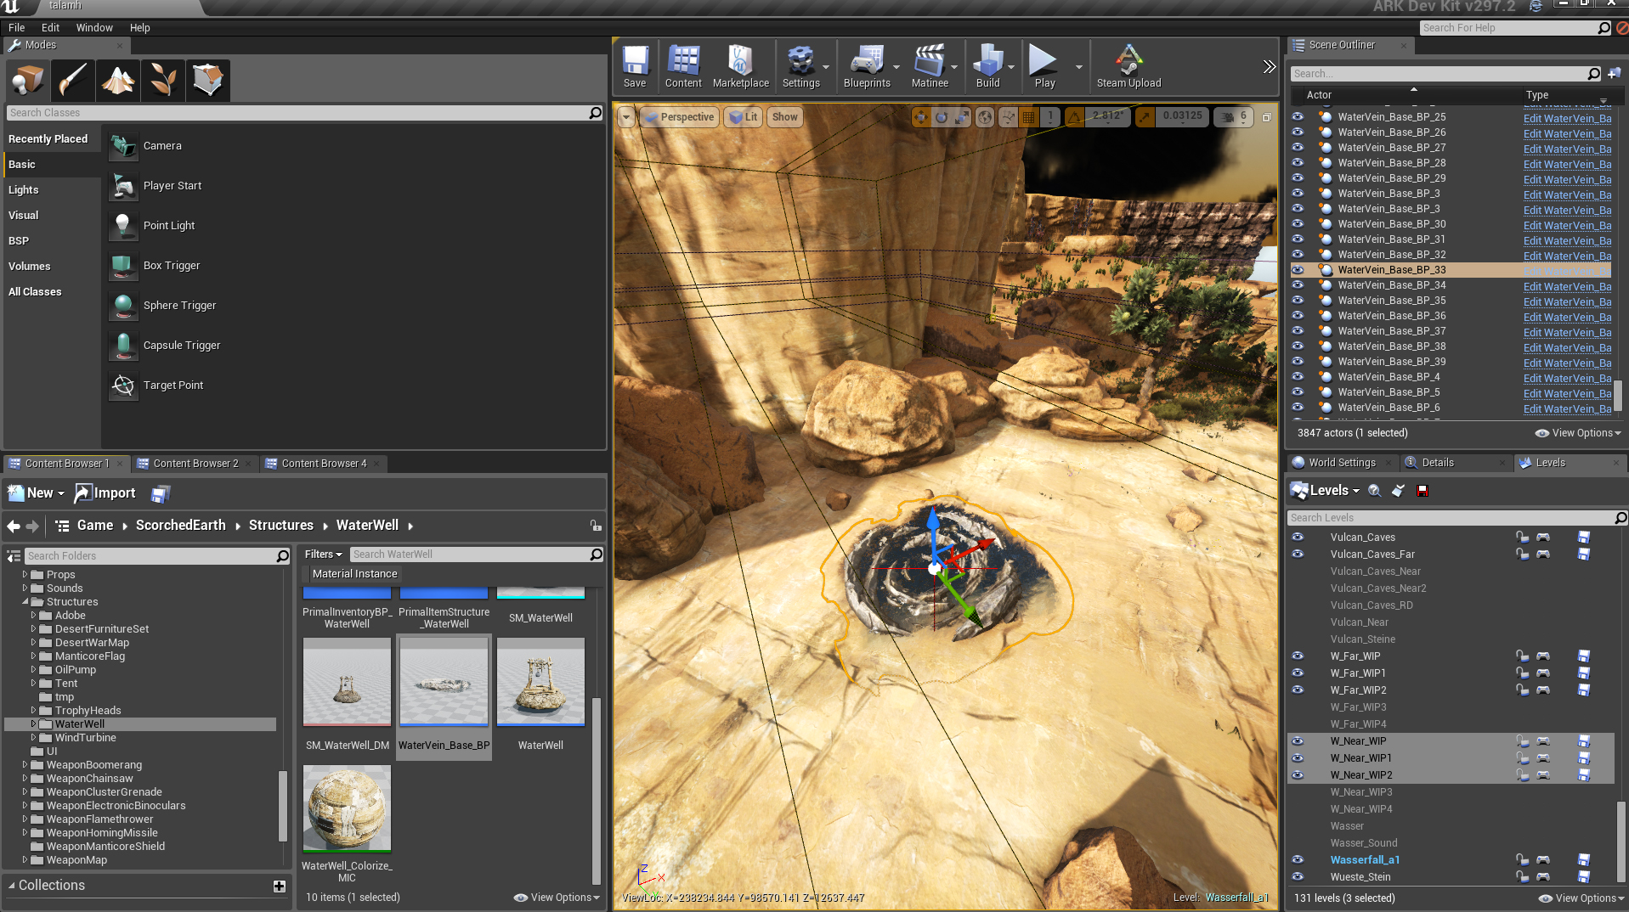Image resolution: width=1629 pixels, height=912 pixels.
Task: Open the File menu
Action: [x=16, y=28]
